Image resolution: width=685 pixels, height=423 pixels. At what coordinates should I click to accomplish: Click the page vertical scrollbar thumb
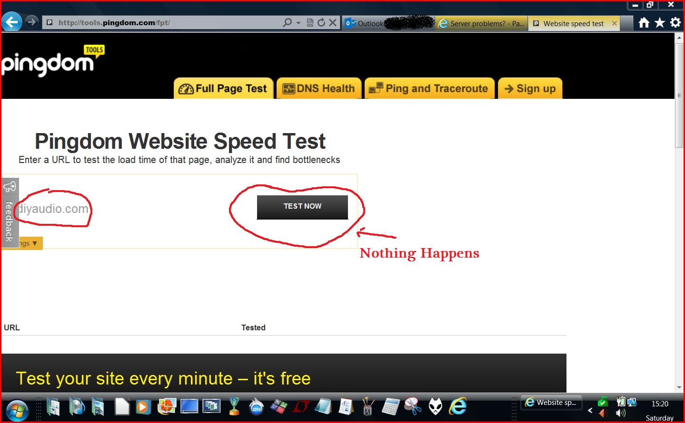click(679, 95)
